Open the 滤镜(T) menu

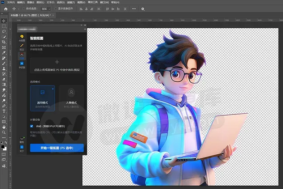click(71, 2)
